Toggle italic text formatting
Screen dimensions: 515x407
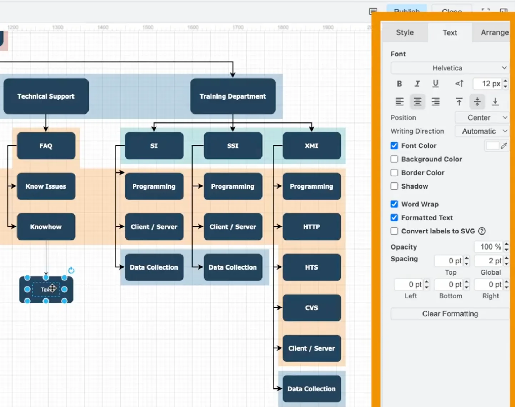click(417, 84)
